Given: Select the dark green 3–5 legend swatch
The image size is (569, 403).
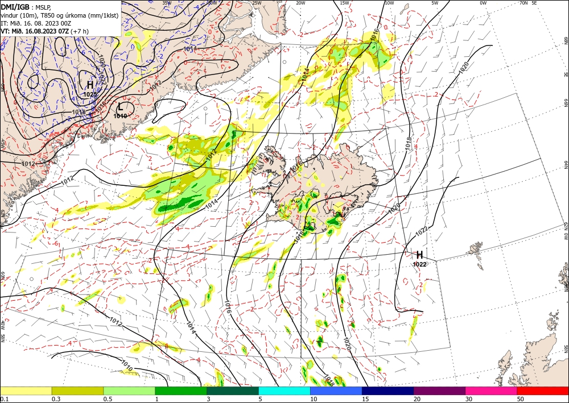Looking at the screenshot, I should click(x=233, y=390).
